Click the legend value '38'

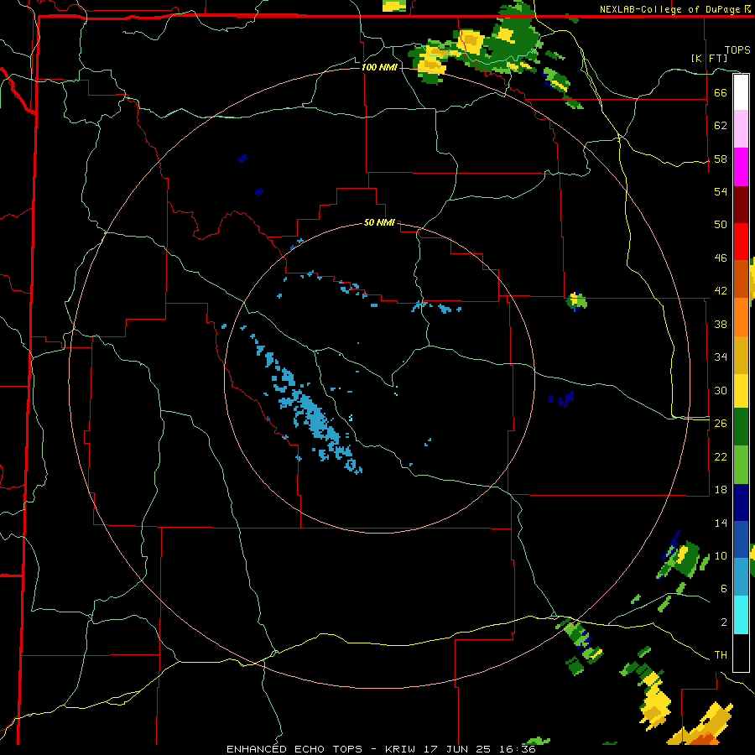721,324
